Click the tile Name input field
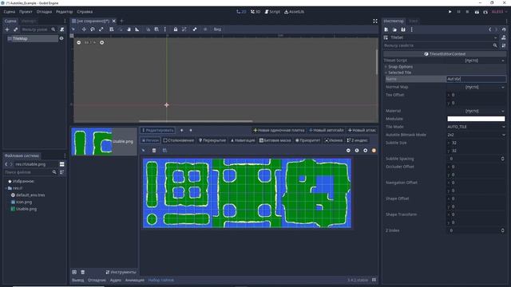 476,79
